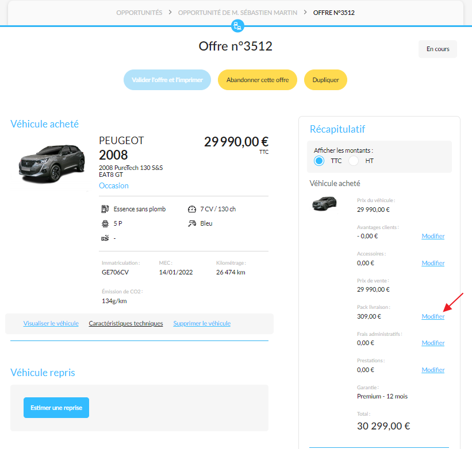Click Valider l'offre et l'imprimer button
472x449 pixels.
pos(167,80)
